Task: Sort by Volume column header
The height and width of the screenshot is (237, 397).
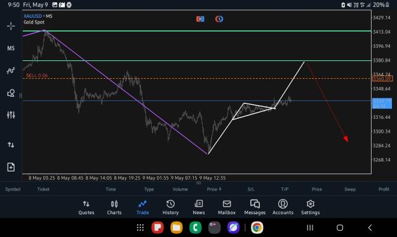Action: (x=180, y=189)
